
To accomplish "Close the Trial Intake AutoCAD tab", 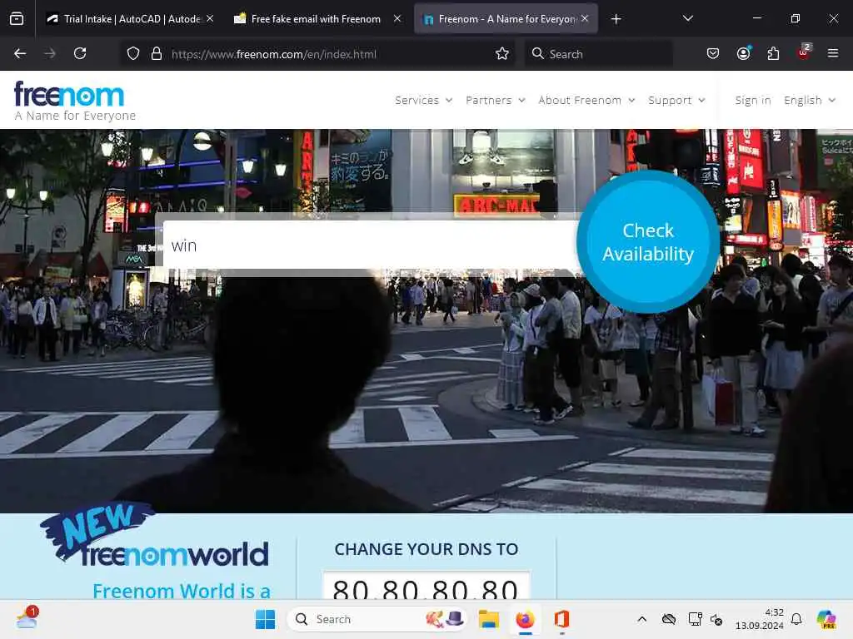I will (x=210, y=18).
